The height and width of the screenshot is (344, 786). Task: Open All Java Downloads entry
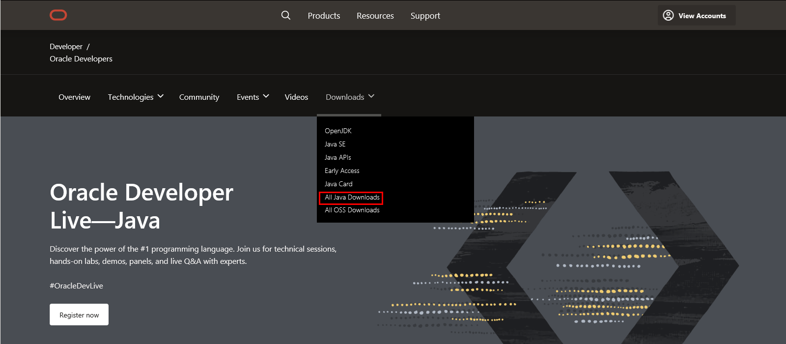(x=352, y=197)
